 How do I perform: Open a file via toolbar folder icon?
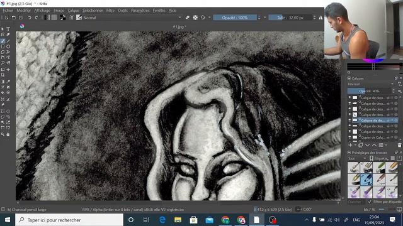point(14,18)
